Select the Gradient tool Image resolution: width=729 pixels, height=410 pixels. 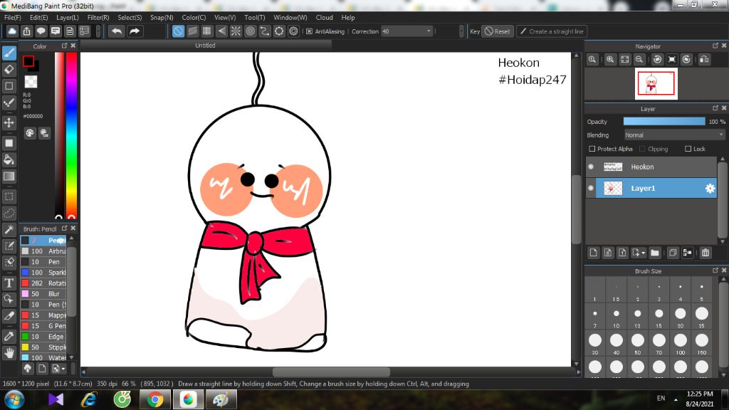9,177
